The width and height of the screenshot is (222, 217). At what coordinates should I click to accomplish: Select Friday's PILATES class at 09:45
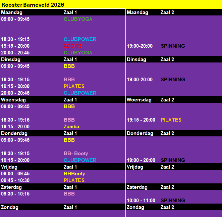(x=74, y=180)
